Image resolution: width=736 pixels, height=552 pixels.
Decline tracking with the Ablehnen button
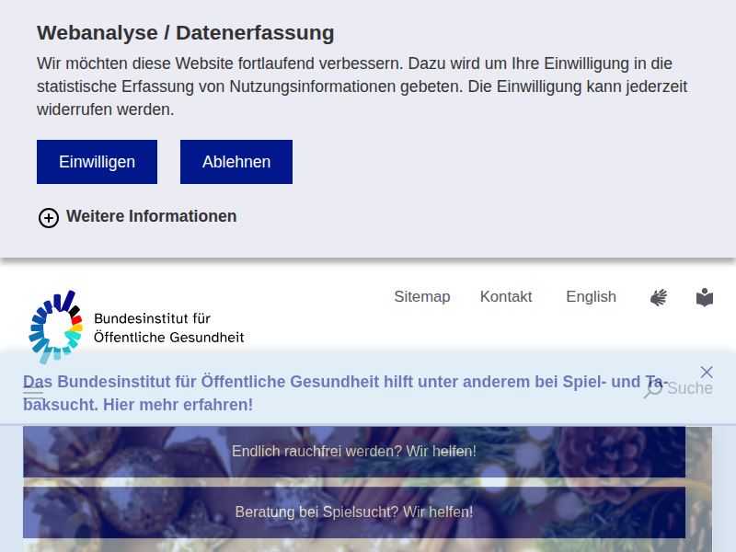tap(236, 162)
